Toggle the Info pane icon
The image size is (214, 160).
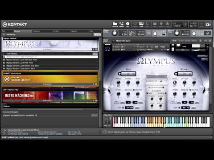click(x=128, y=24)
